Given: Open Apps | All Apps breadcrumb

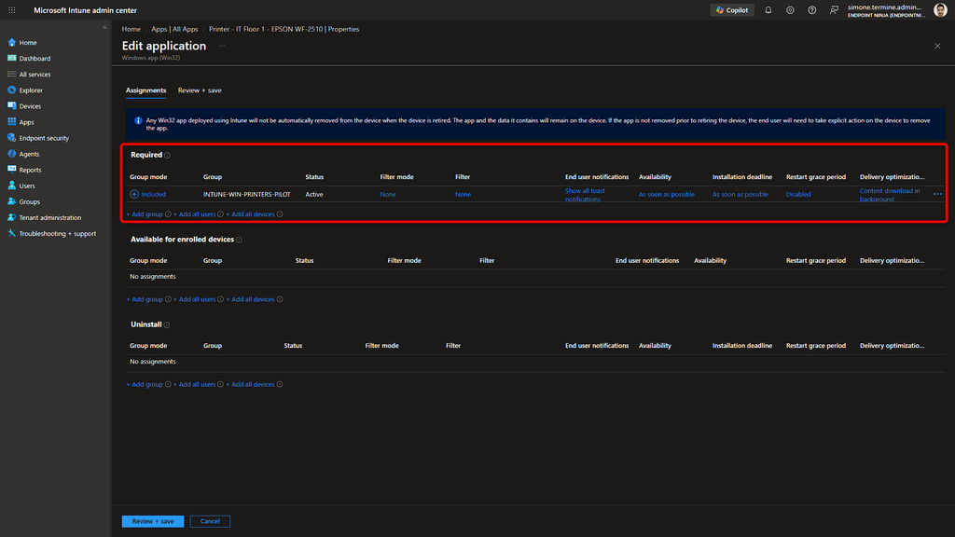Looking at the screenshot, I should pos(174,29).
